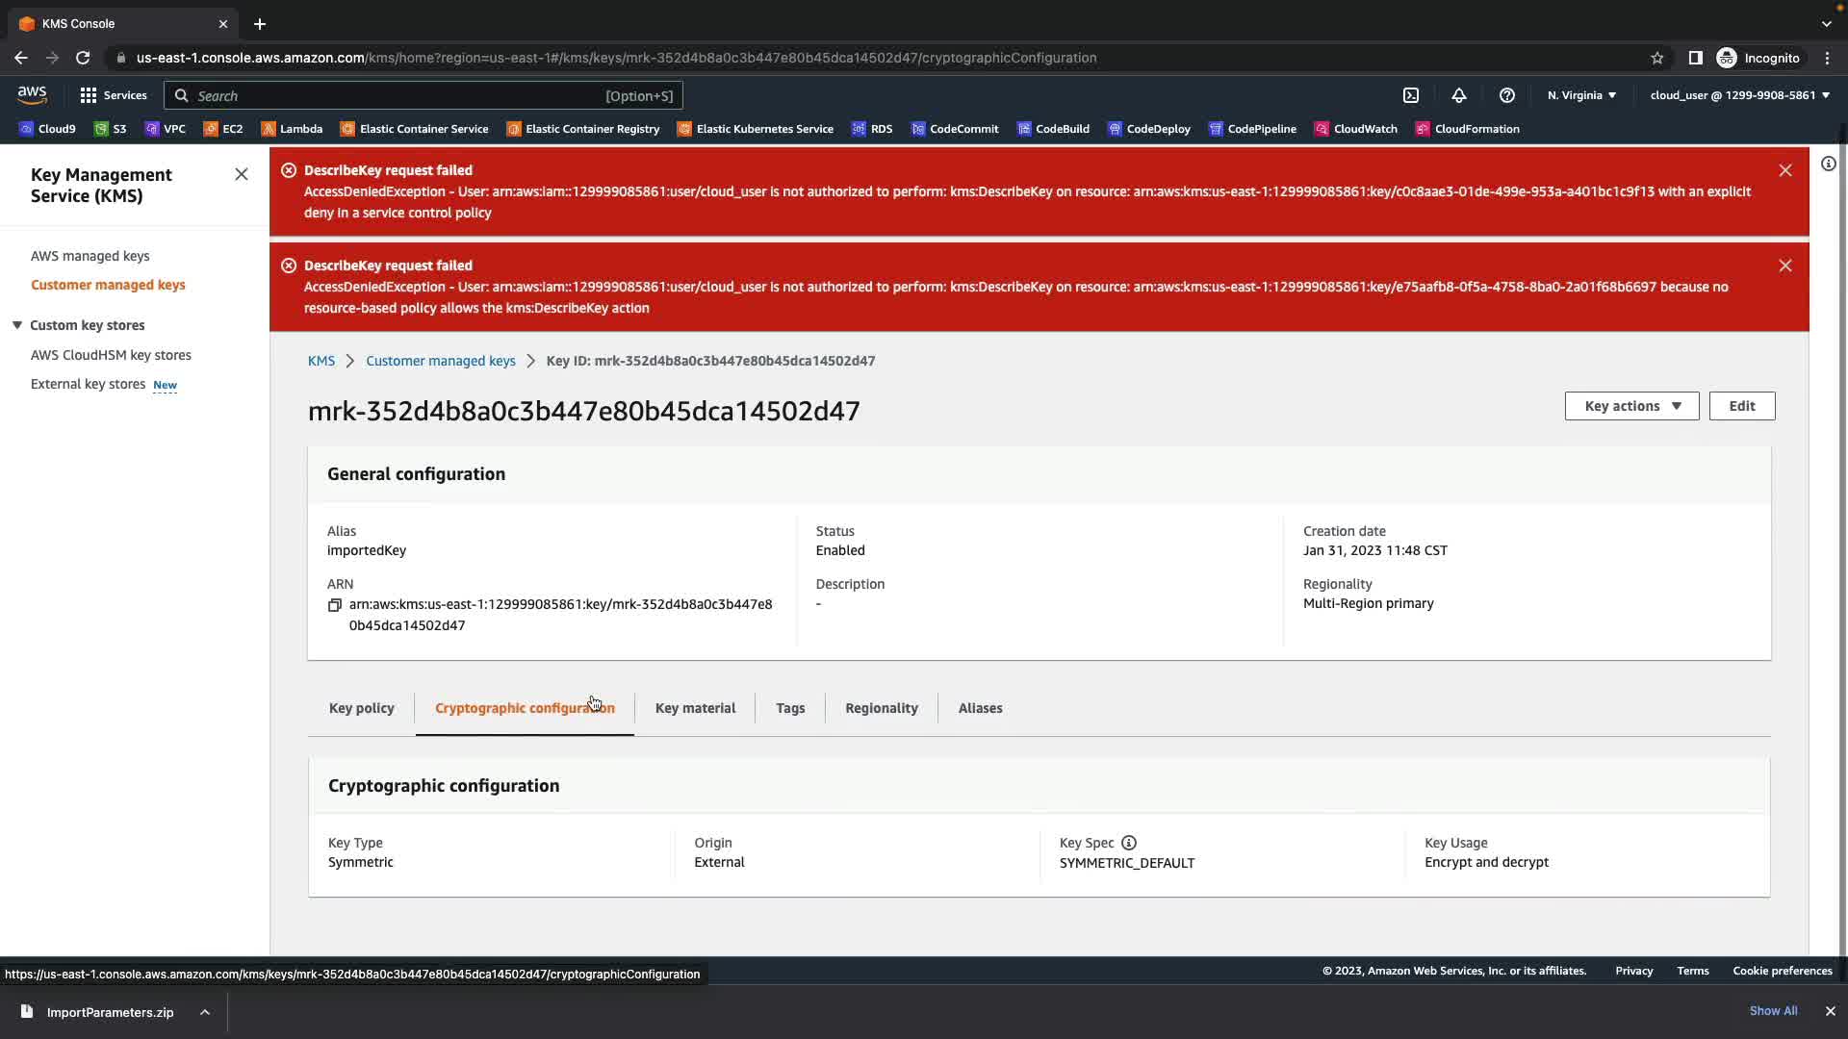Click the Key Spec info icon
Viewport: 1848px width, 1039px height.
click(x=1129, y=843)
